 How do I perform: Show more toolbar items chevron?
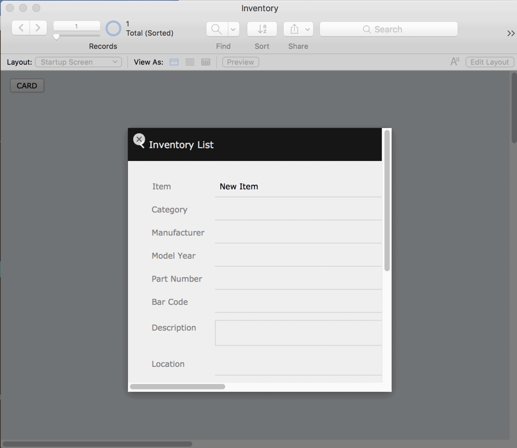(510, 33)
